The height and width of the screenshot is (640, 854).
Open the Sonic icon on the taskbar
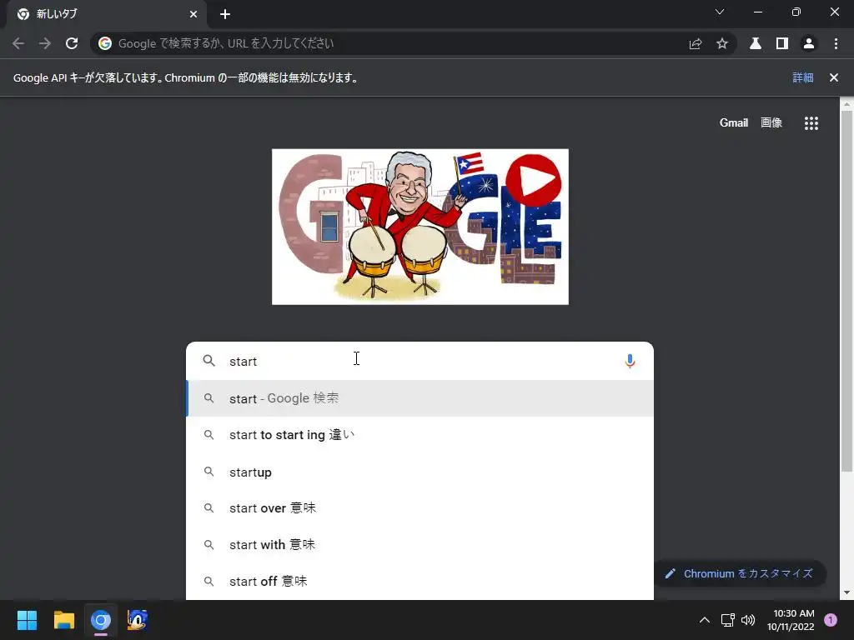[138, 620]
